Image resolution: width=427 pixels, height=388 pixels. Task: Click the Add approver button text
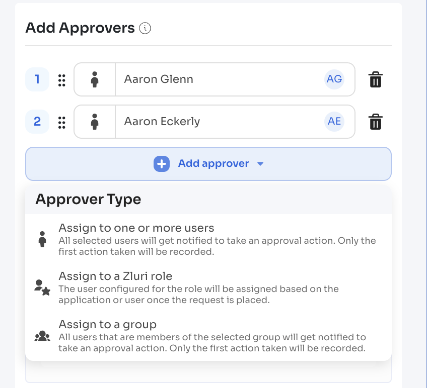point(213,164)
